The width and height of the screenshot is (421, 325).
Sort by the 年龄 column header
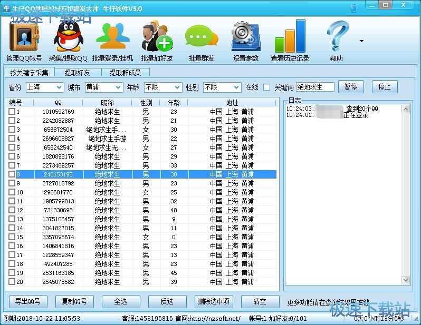tap(174, 103)
